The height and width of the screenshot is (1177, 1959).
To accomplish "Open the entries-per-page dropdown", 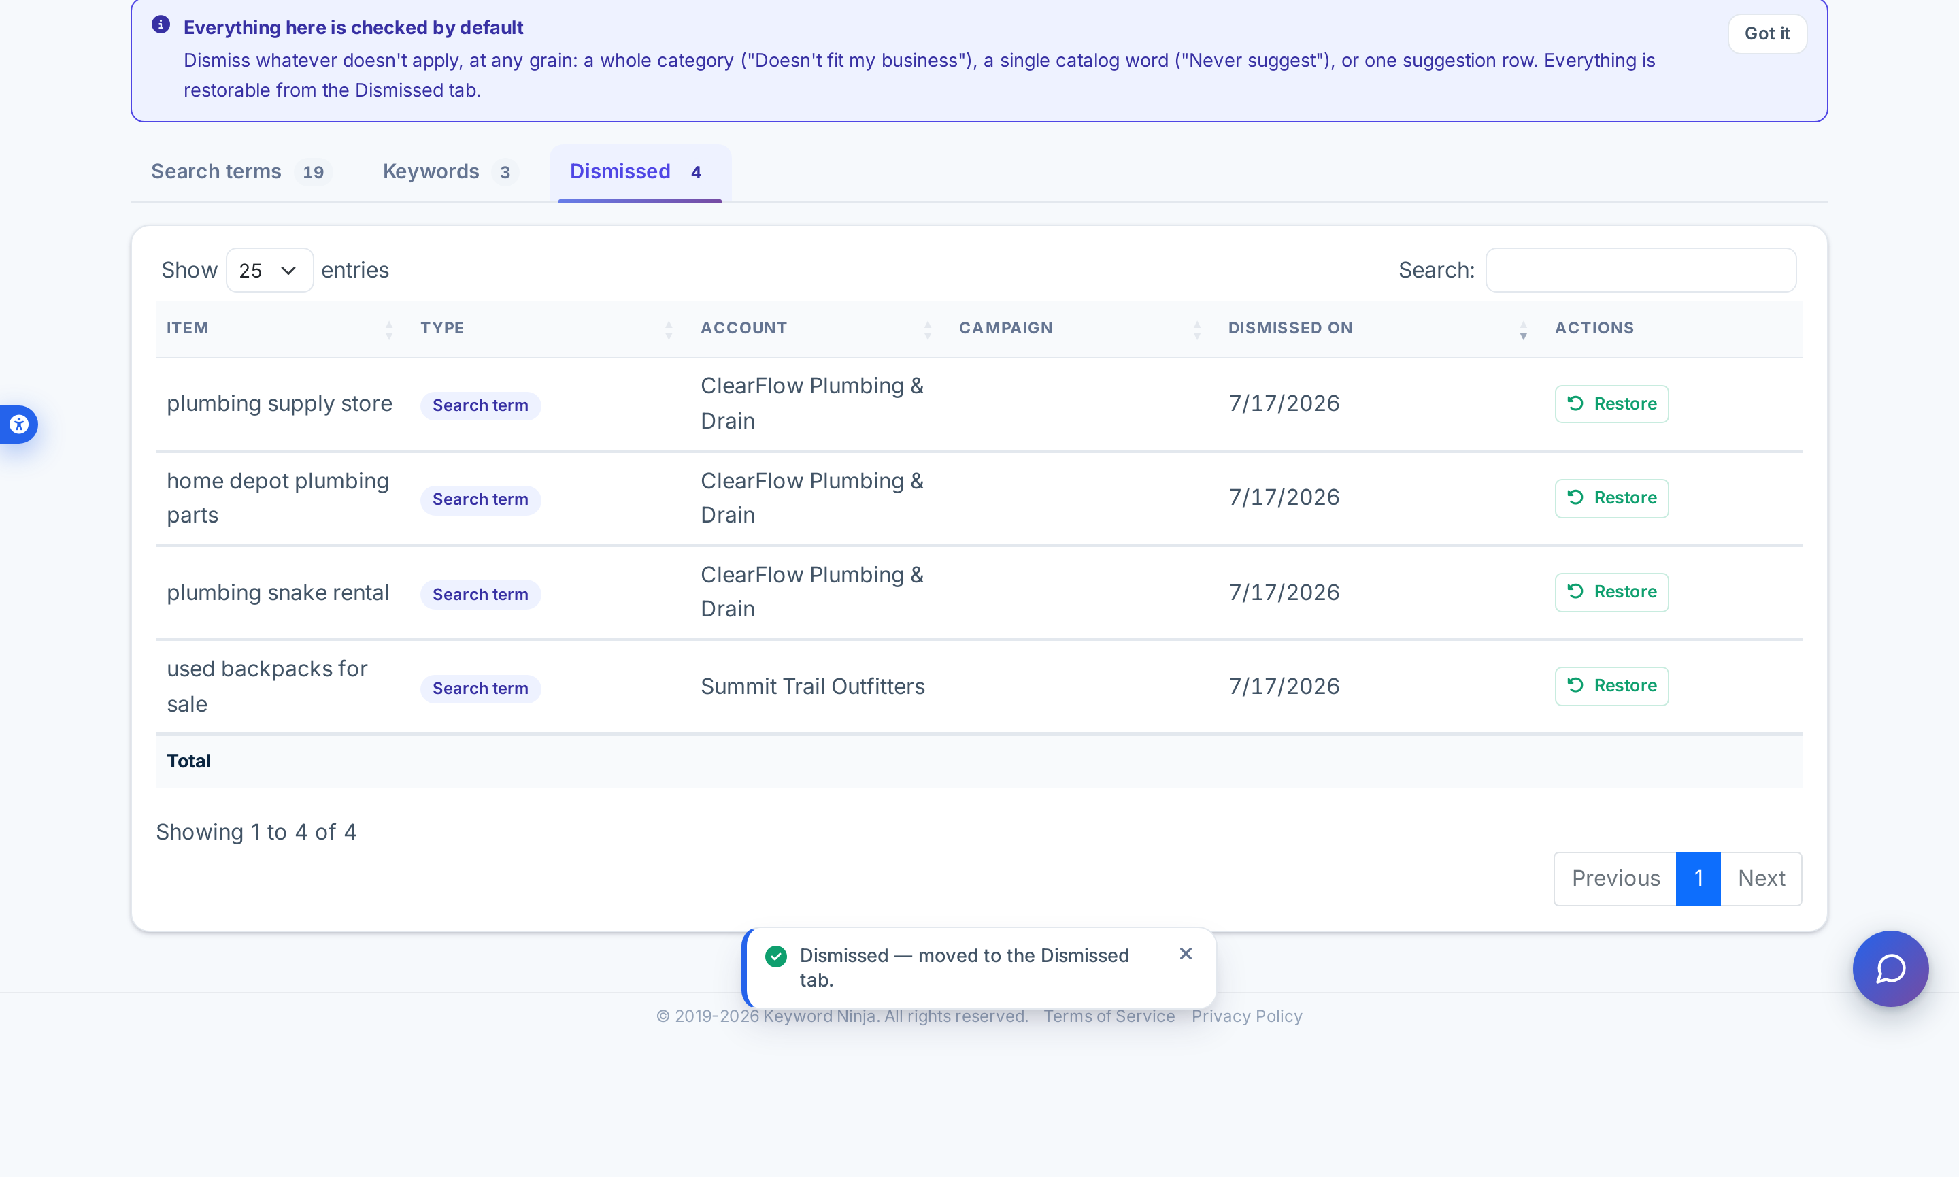I will click(x=269, y=271).
